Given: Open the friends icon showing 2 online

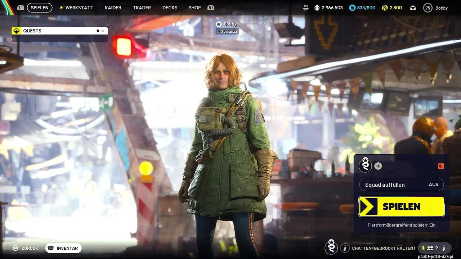Looking at the screenshot, I should (430, 248).
